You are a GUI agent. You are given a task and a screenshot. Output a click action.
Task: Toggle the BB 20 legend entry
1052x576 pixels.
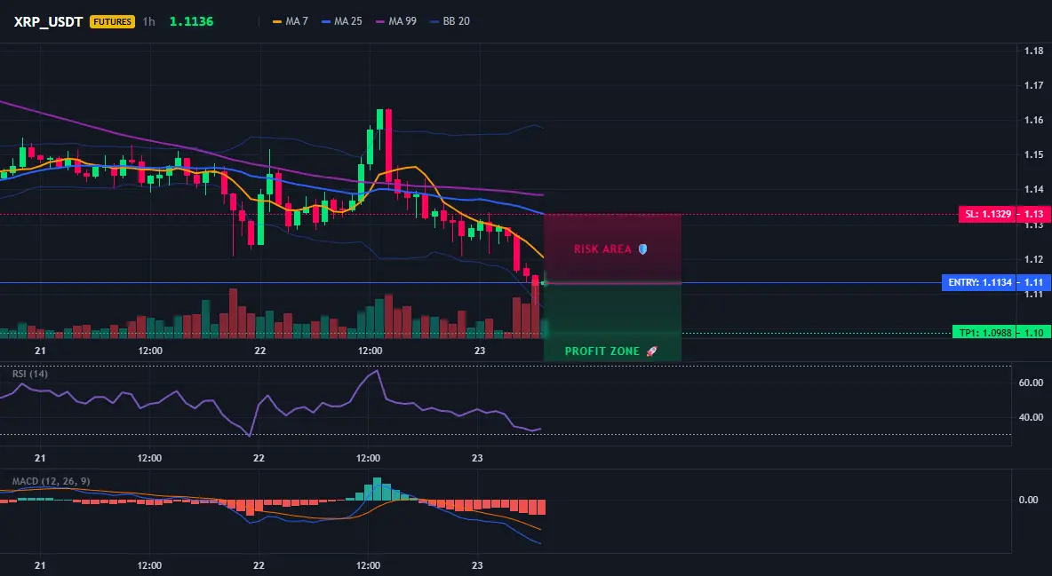[x=450, y=21]
